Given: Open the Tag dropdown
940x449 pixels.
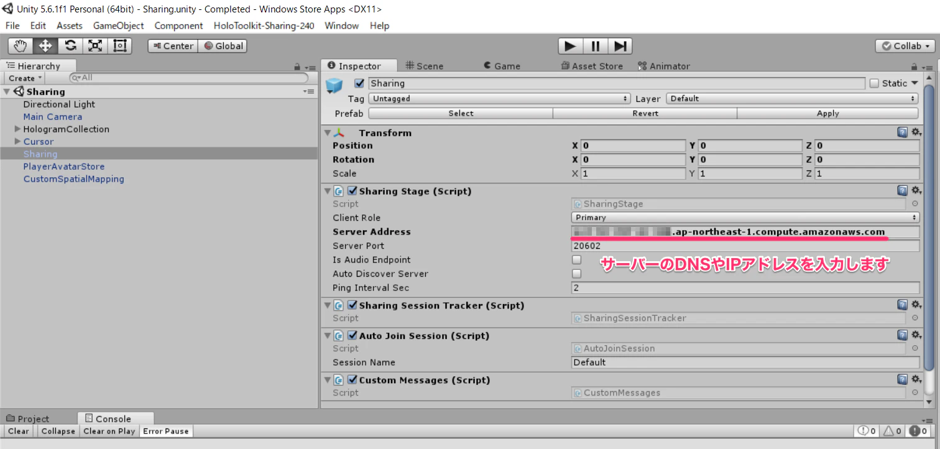Looking at the screenshot, I should [x=499, y=98].
